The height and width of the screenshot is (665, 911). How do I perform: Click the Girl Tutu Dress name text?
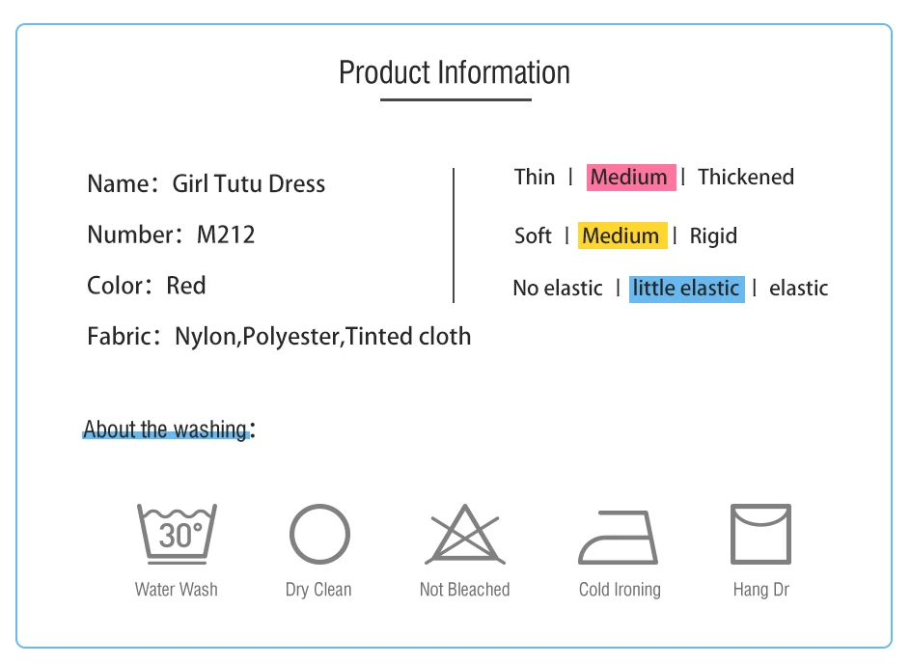(x=249, y=183)
